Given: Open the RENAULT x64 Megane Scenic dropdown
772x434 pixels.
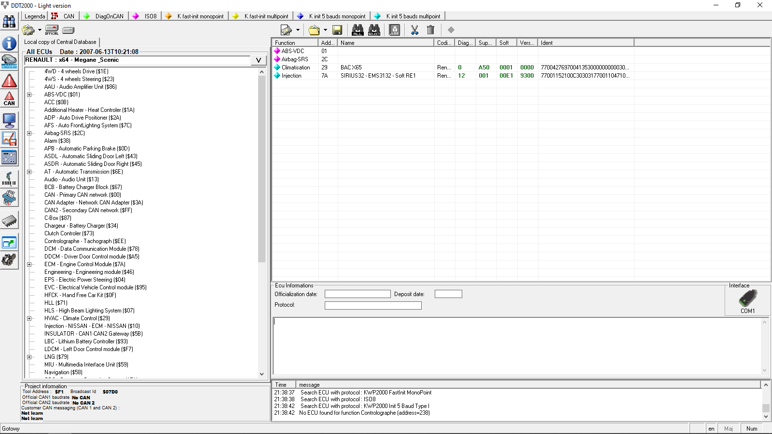Looking at the screenshot, I should coord(259,60).
